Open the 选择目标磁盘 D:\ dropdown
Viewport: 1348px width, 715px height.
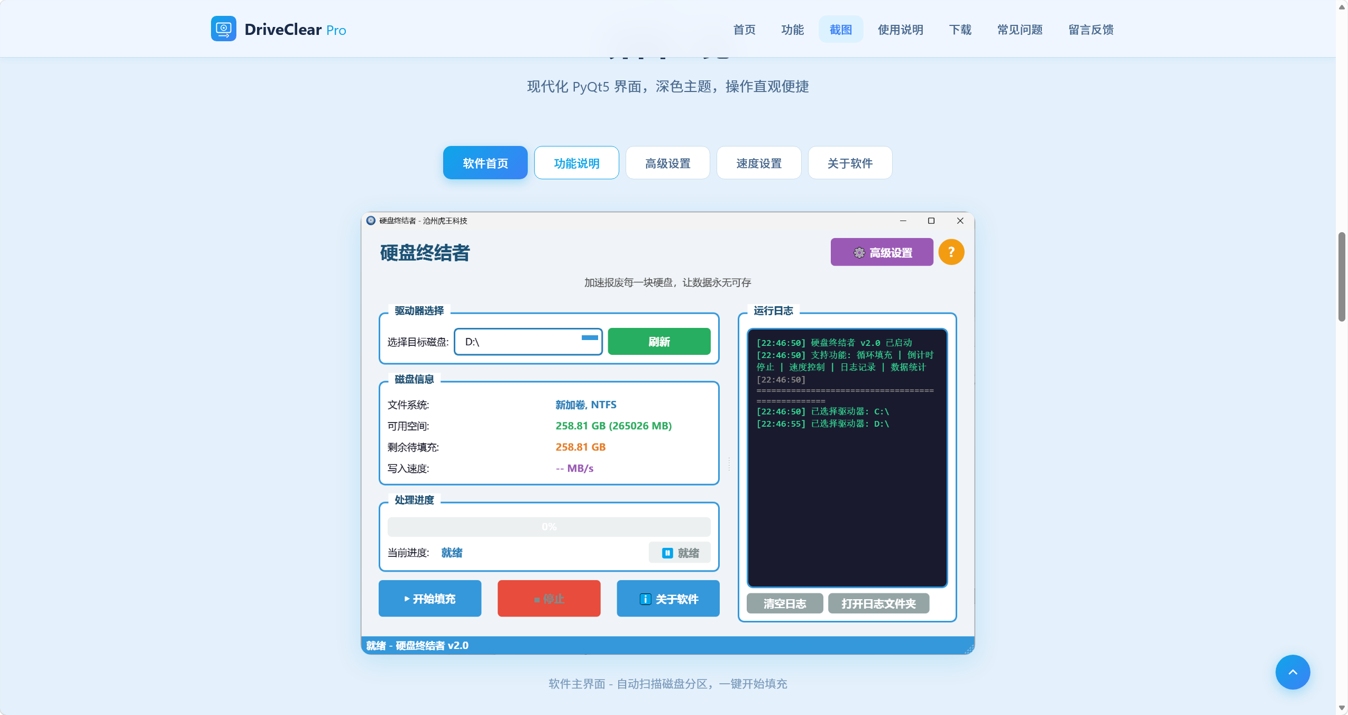(x=528, y=342)
